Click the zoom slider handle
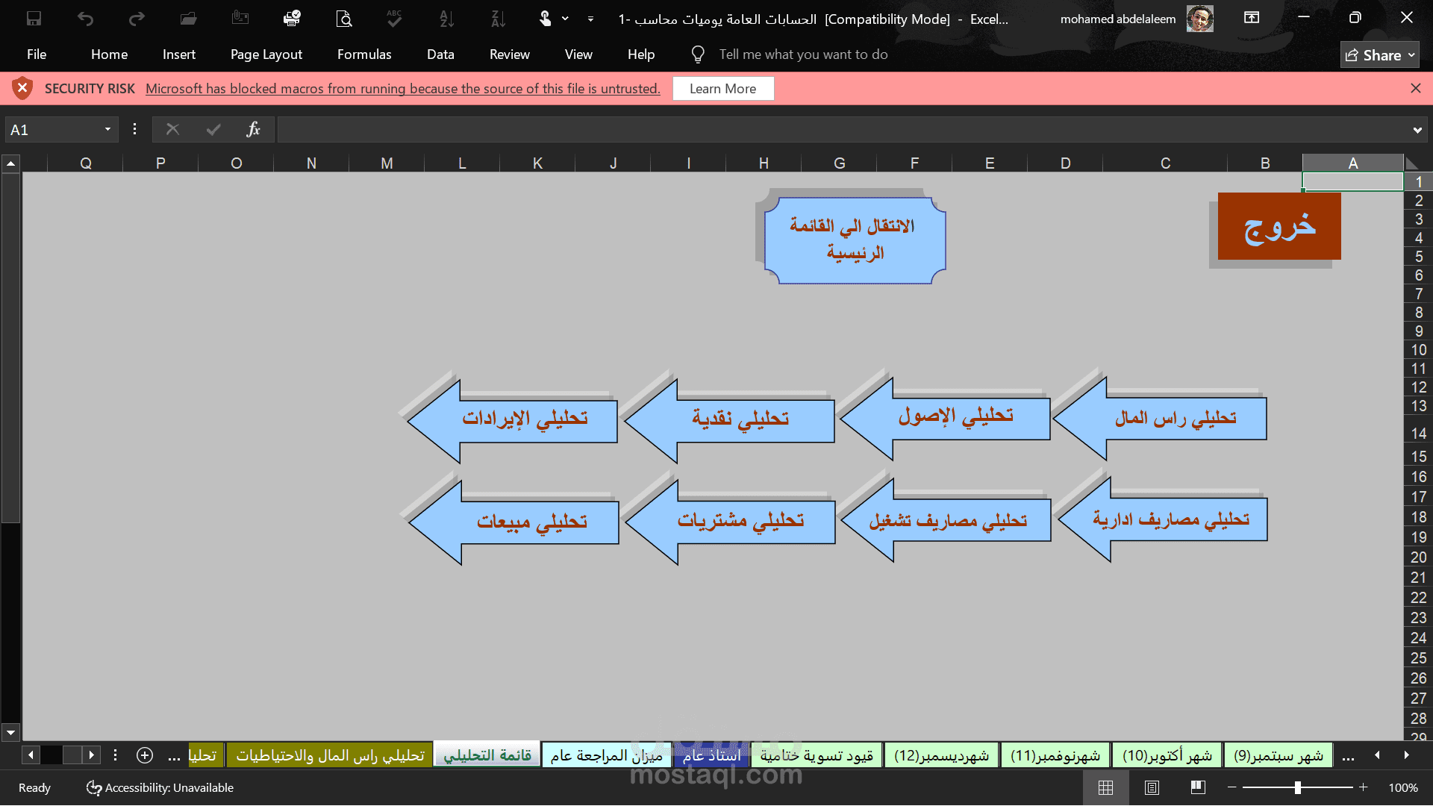Screen dimensions: 1433x806 [1298, 787]
